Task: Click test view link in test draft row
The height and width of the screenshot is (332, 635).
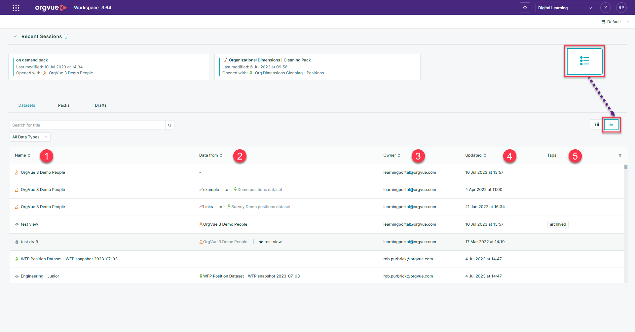Action: [273, 242]
